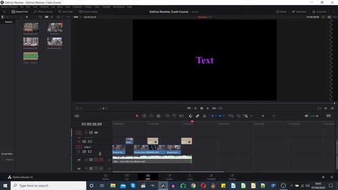Image resolution: width=338 pixels, height=190 pixels.
Task: Activate the Dynamic Trim Mode tool
Action: click(x=152, y=116)
